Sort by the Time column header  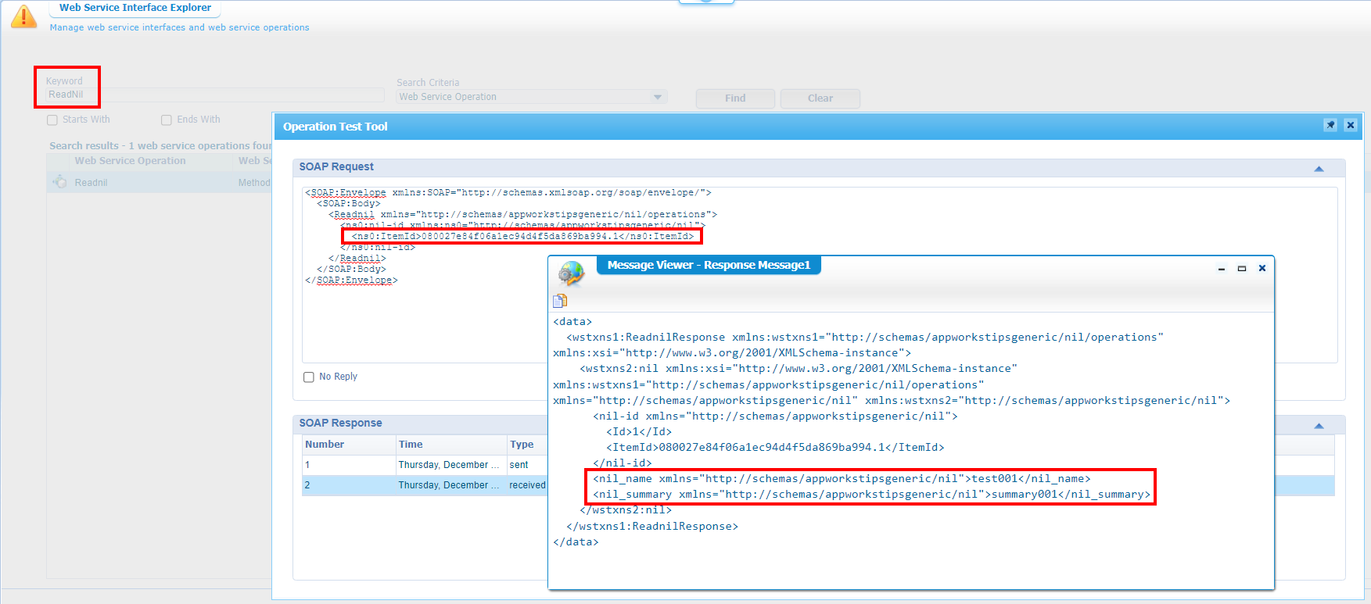411,445
